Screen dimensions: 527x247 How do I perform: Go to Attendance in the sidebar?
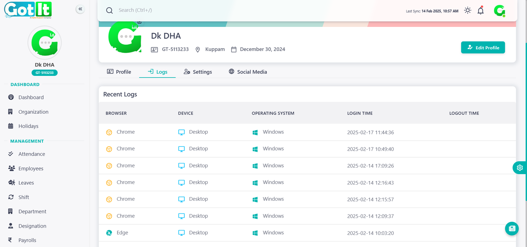pyautogui.click(x=32, y=154)
